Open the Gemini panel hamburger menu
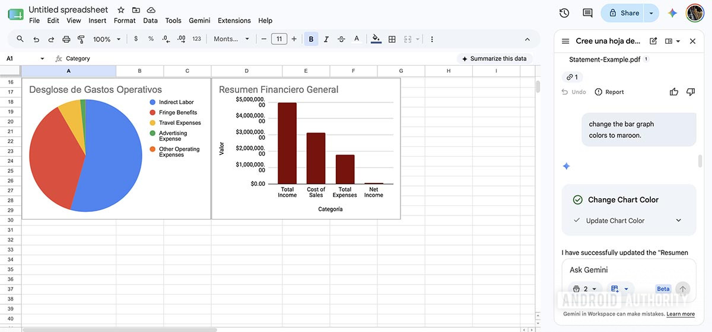This screenshot has width=712, height=332. click(565, 41)
